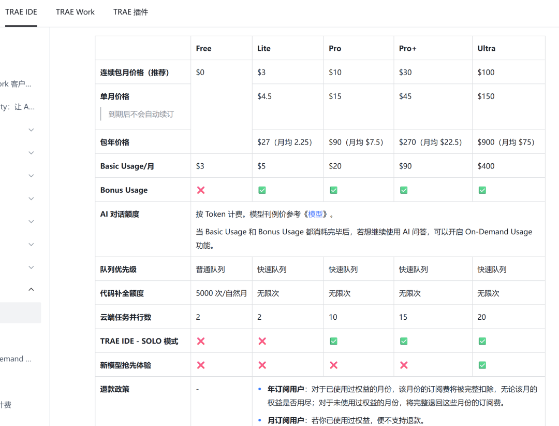
Task: Click the 云端任务并行数 row label
Action: pyautogui.click(x=125, y=317)
